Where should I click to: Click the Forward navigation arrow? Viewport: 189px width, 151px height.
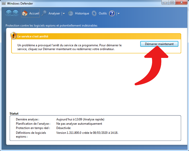coord(16,13)
